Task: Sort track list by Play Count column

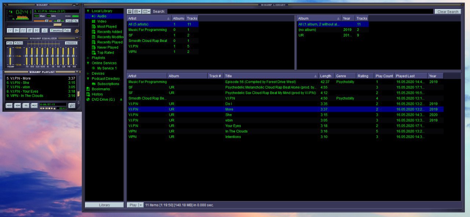Action: [x=384, y=76]
